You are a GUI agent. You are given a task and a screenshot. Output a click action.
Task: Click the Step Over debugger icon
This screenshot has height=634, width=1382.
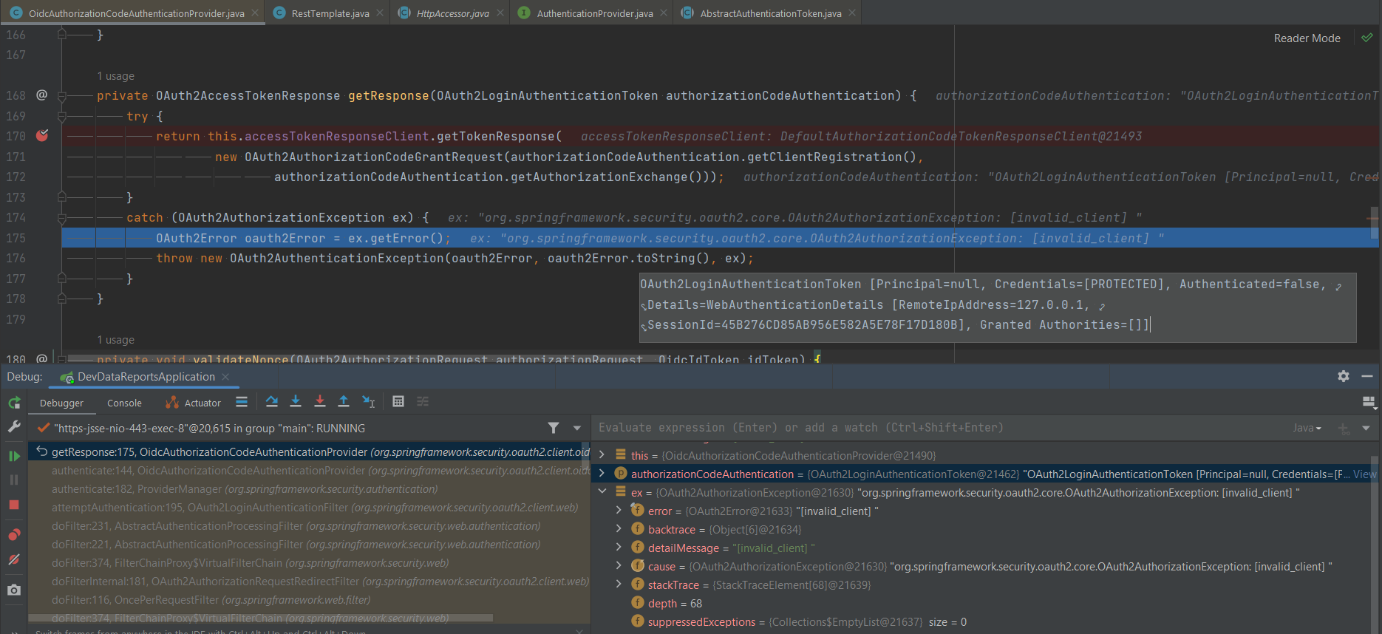[x=272, y=401]
